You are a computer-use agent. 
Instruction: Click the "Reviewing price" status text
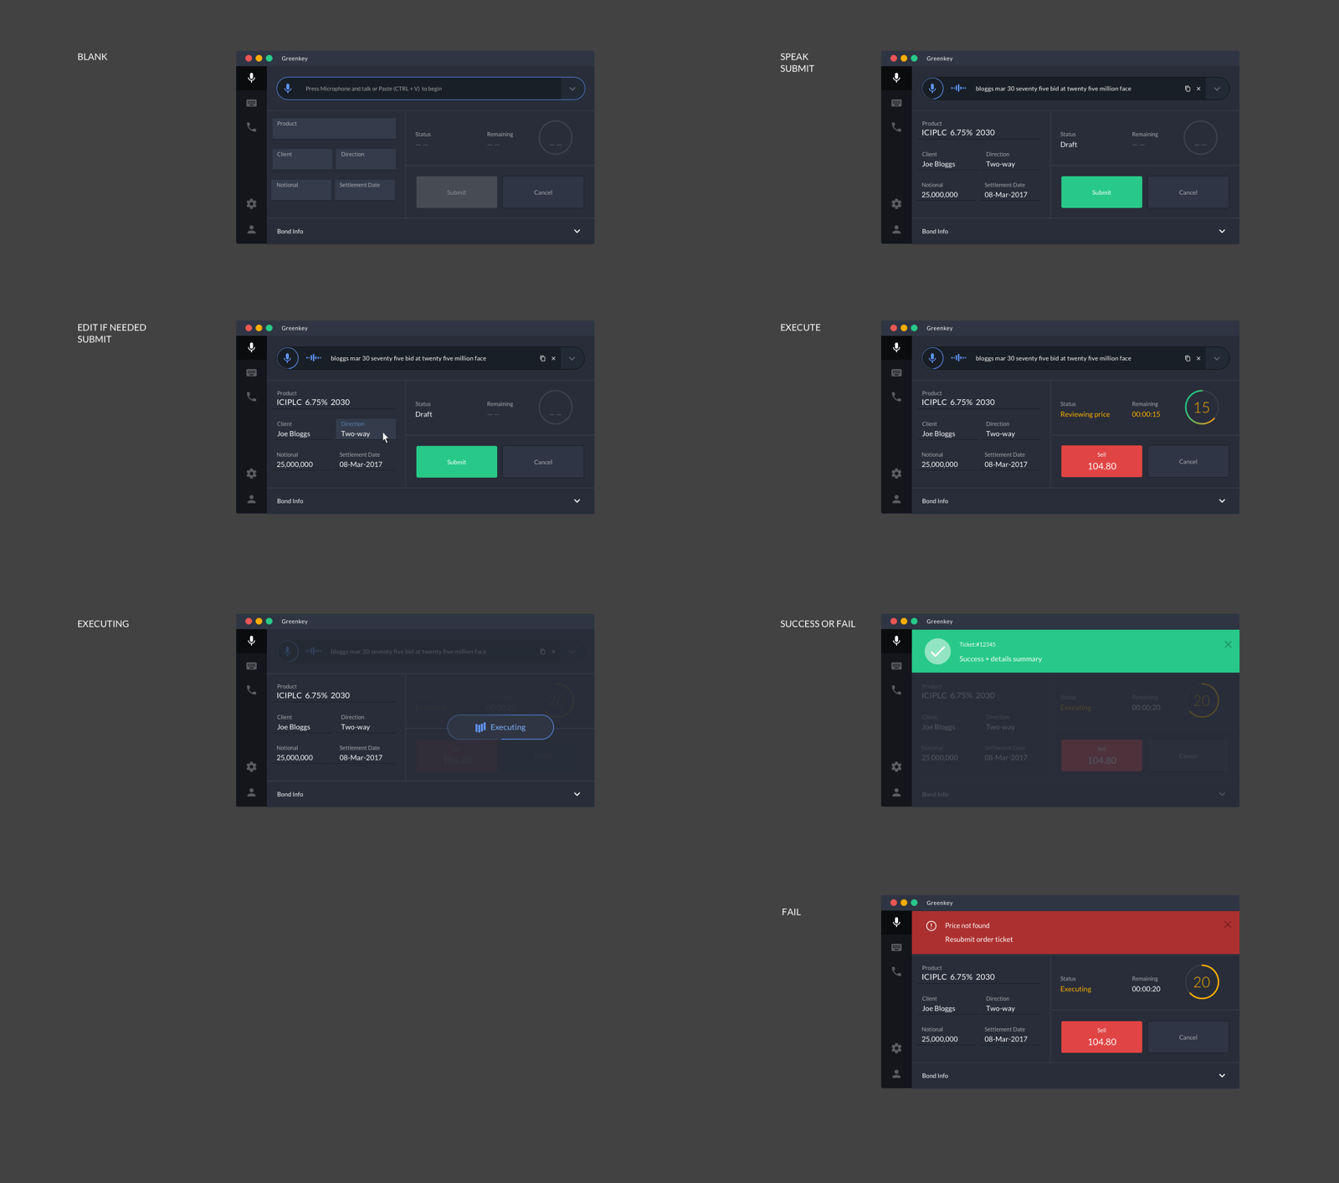click(1085, 414)
